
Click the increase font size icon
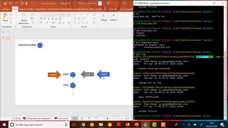[x=60, y=23]
